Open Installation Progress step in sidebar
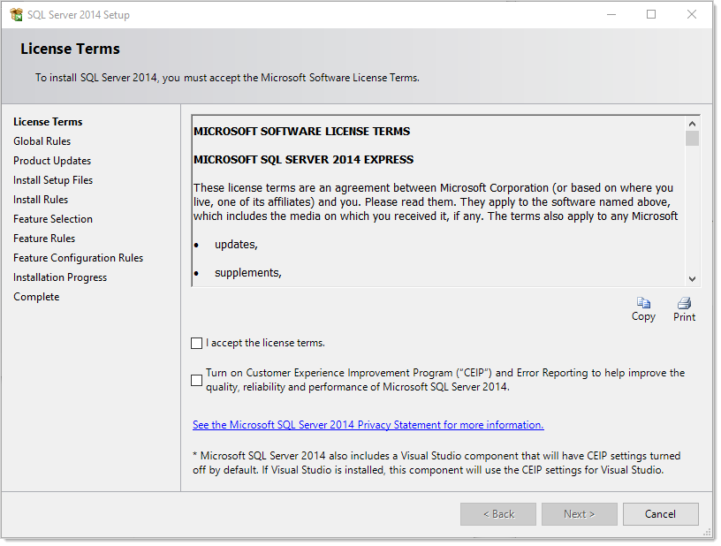The width and height of the screenshot is (721, 546). [60, 277]
